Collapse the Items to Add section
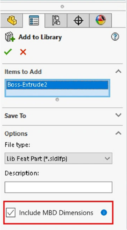 tap(118, 72)
